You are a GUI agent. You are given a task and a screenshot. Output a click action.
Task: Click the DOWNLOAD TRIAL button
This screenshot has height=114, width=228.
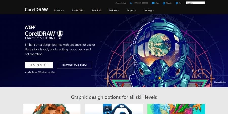[x=74, y=65]
